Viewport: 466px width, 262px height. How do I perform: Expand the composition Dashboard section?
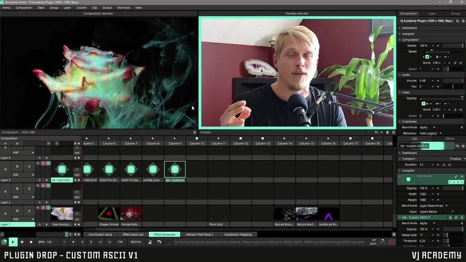pyautogui.click(x=409, y=28)
